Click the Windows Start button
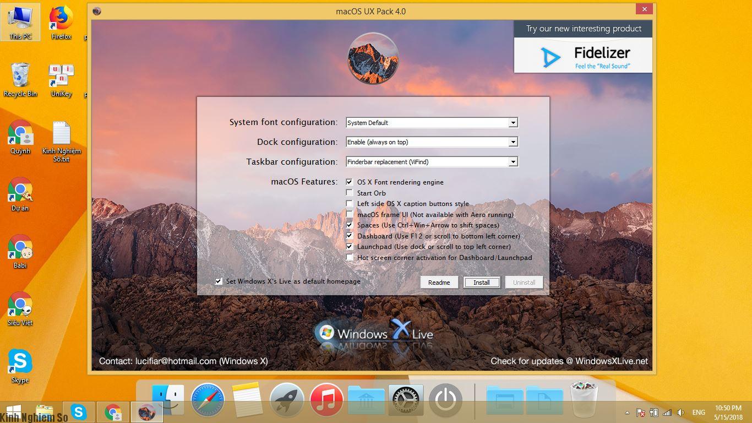This screenshot has height=423, width=752. 13,412
